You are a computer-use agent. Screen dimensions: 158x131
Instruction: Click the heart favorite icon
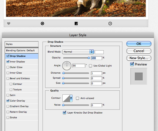(9, 24)
